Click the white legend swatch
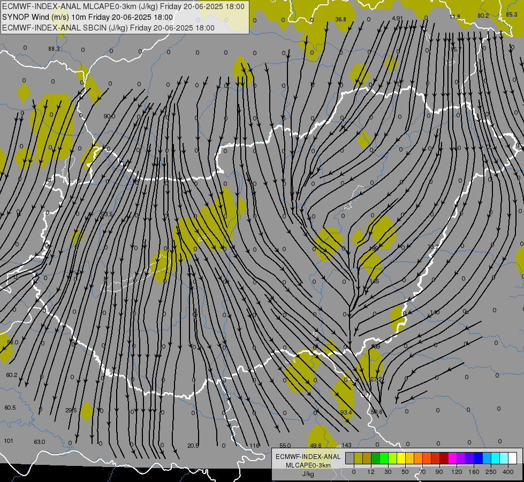Screen dimensions: 524x482 (x=513, y=458)
